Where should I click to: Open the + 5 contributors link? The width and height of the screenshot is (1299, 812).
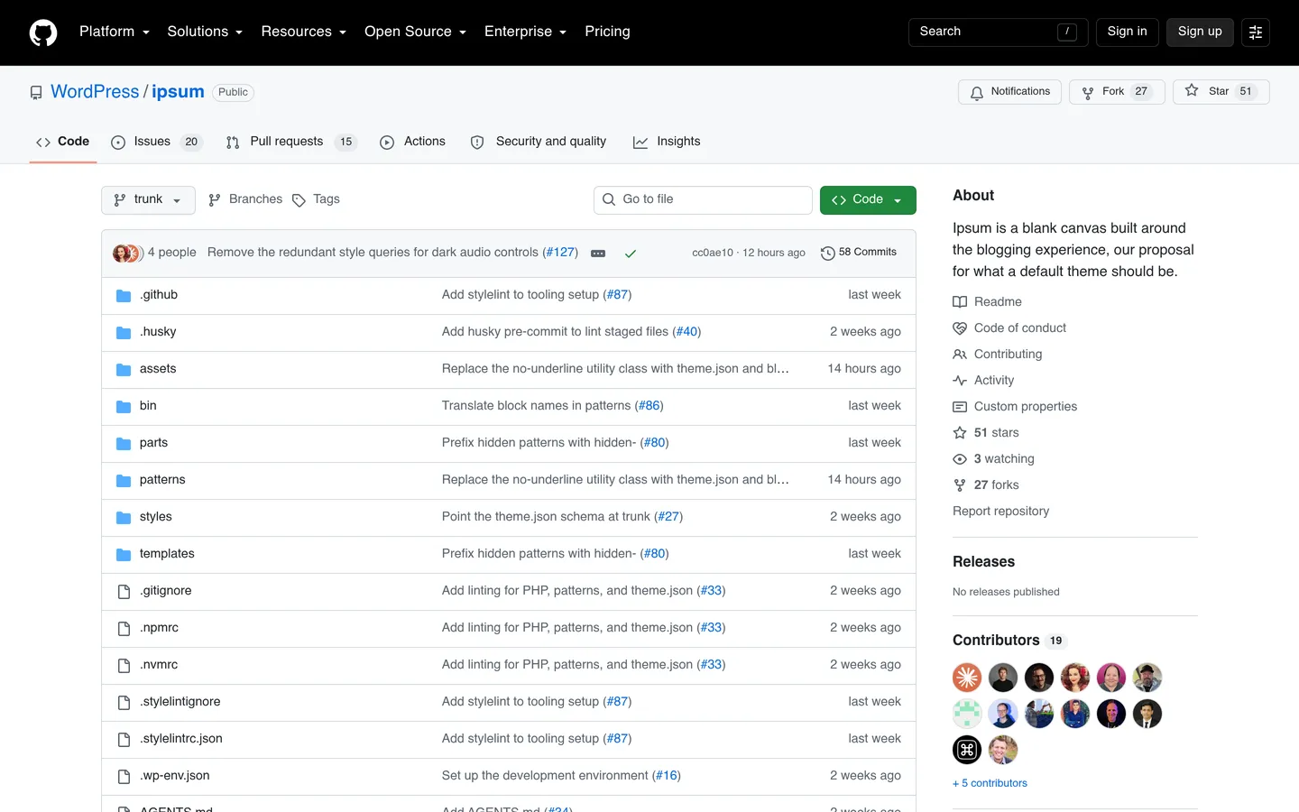coord(990,783)
